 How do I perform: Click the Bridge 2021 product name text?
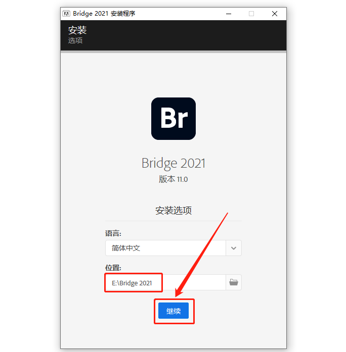tap(174, 163)
